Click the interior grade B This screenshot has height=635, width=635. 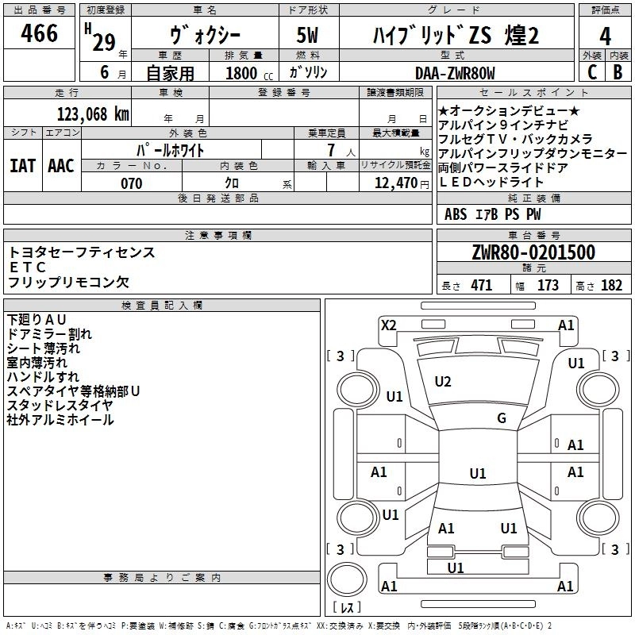click(x=618, y=72)
